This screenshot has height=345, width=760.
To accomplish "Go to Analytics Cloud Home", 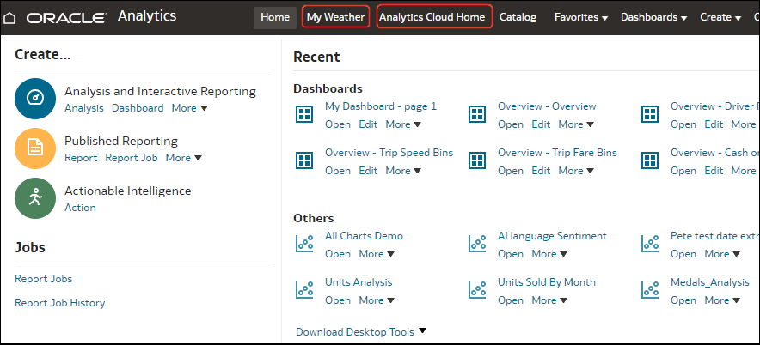I will (x=434, y=17).
